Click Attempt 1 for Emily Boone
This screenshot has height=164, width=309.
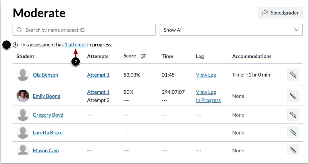[x=98, y=92]
